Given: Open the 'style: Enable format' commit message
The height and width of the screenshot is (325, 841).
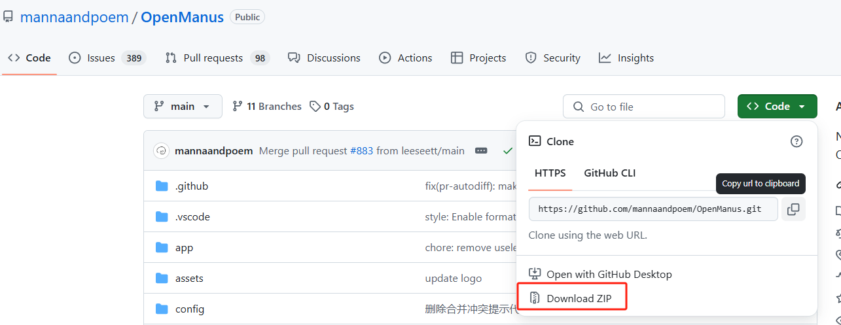Looking at the screenshot, I should click(471, 217).
